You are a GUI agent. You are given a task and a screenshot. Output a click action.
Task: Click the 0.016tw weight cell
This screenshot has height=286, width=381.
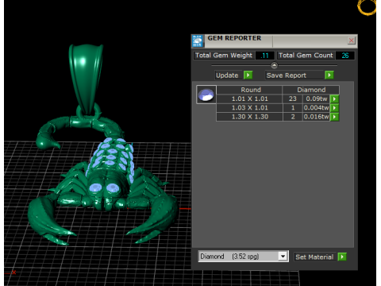[317, 117]
